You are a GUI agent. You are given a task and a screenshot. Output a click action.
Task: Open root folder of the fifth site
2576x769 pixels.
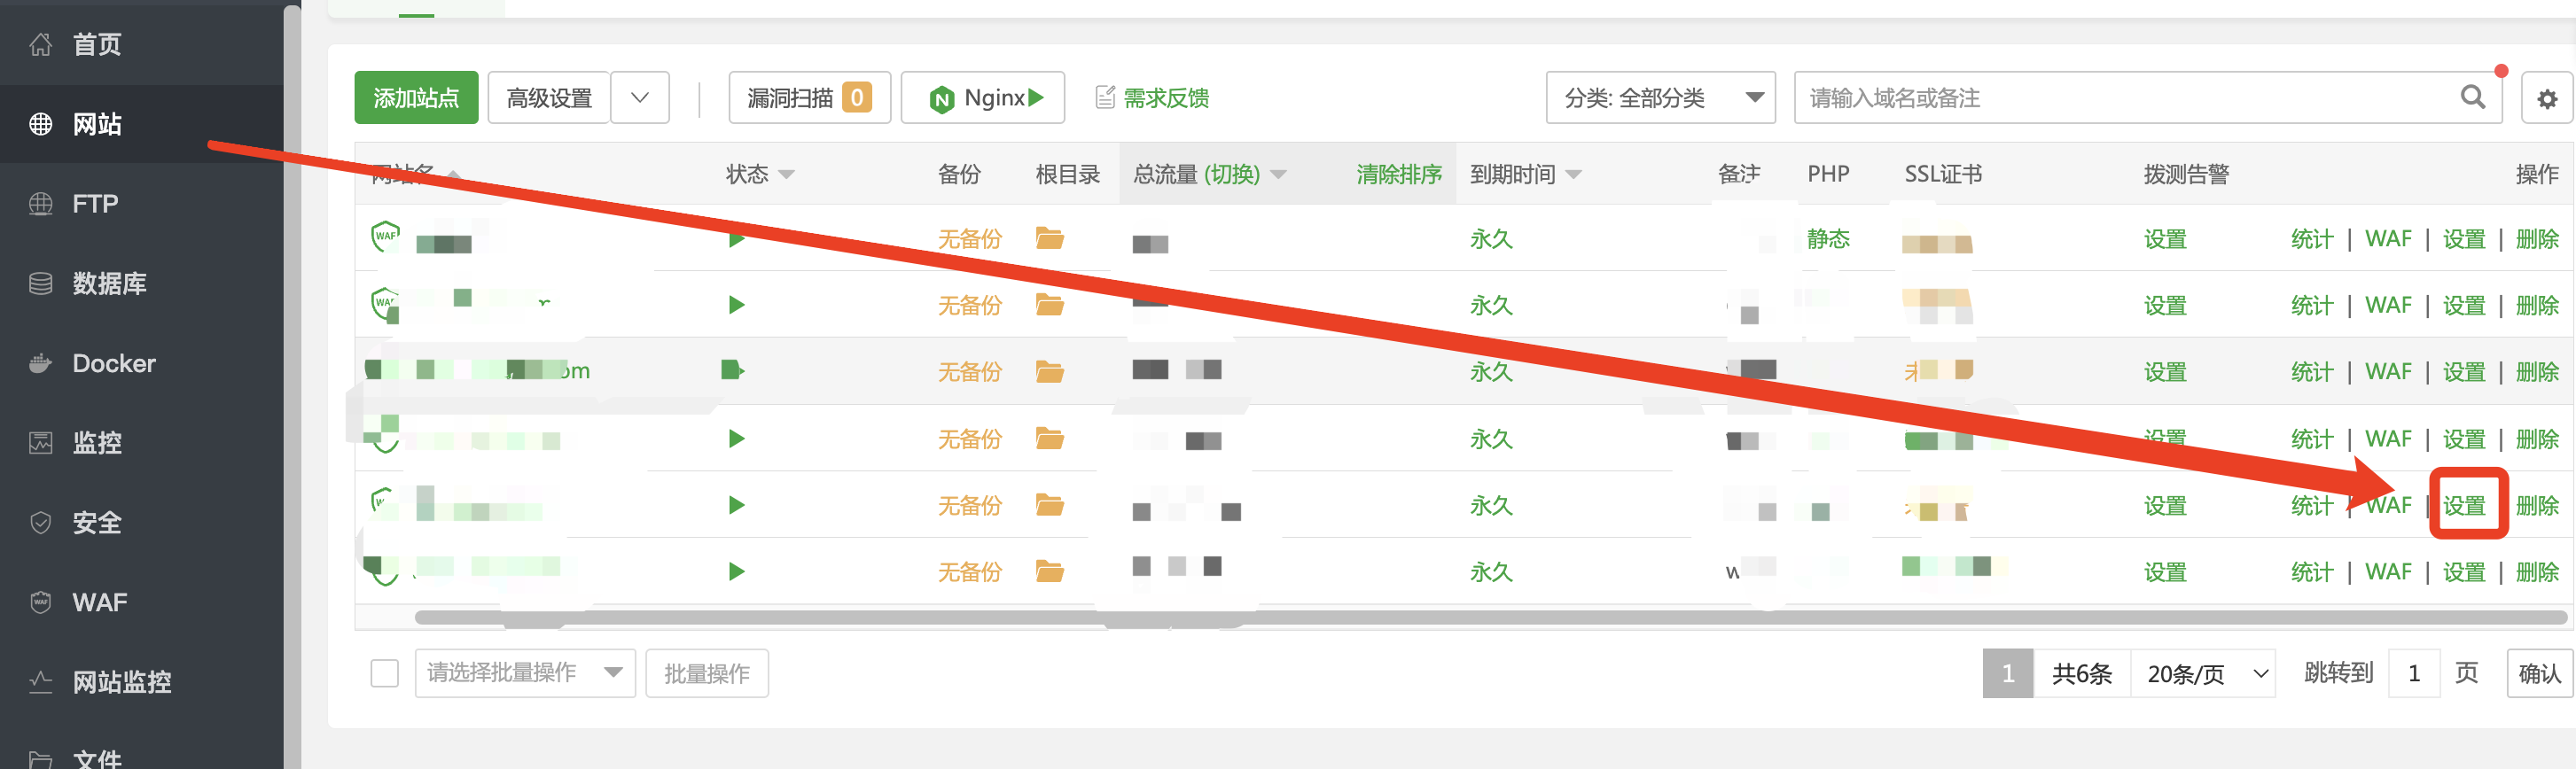coord(1049,505)
